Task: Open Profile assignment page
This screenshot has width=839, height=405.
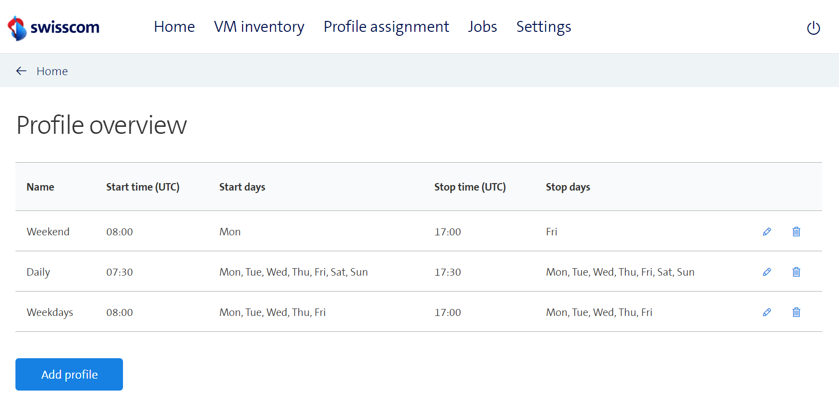Action: pyautogui.click(x=386, y=27)
